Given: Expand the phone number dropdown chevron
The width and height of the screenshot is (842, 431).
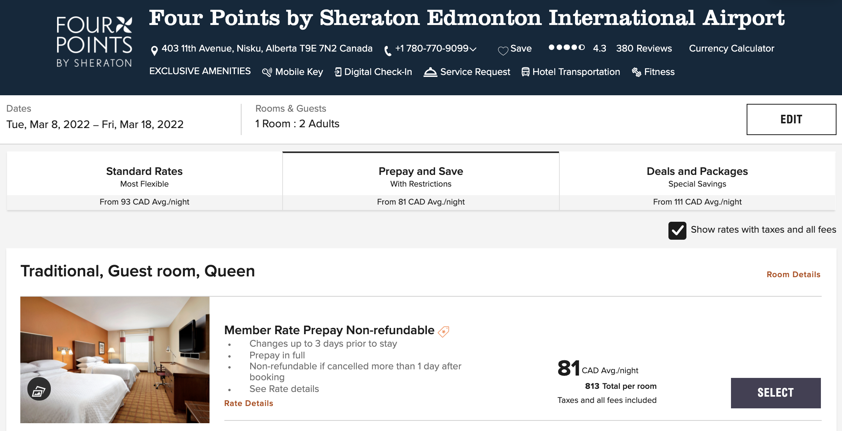Looking at the screenshot, I should (x=473, y=49).
